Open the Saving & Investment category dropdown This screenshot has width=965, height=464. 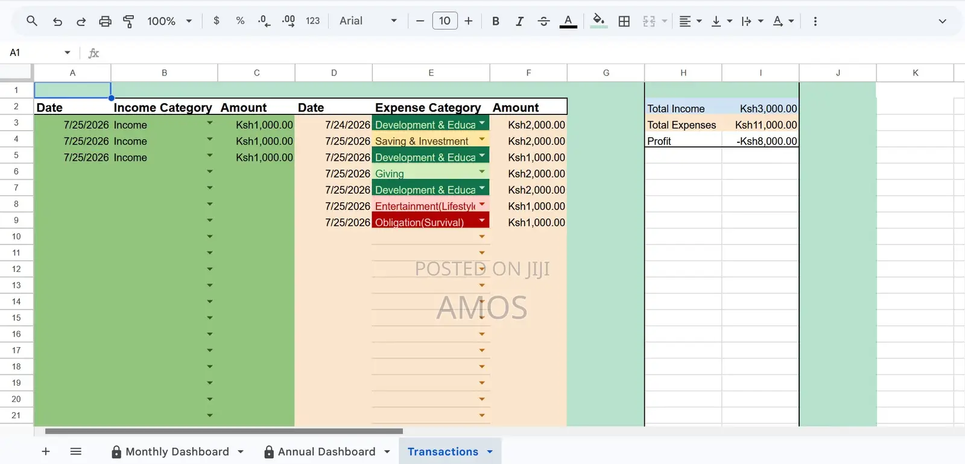point(482,139)
